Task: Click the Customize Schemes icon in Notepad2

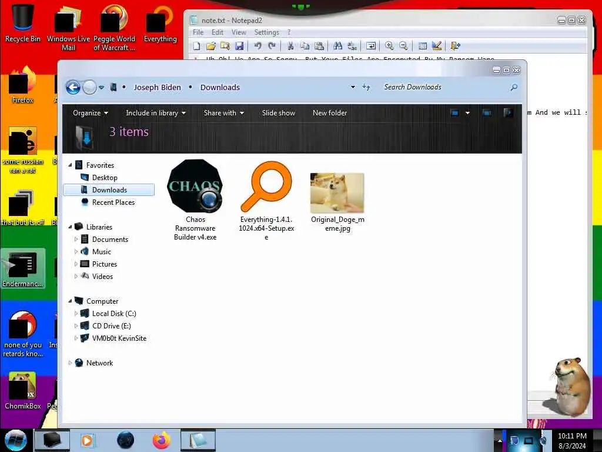Action: coord(437,46)
